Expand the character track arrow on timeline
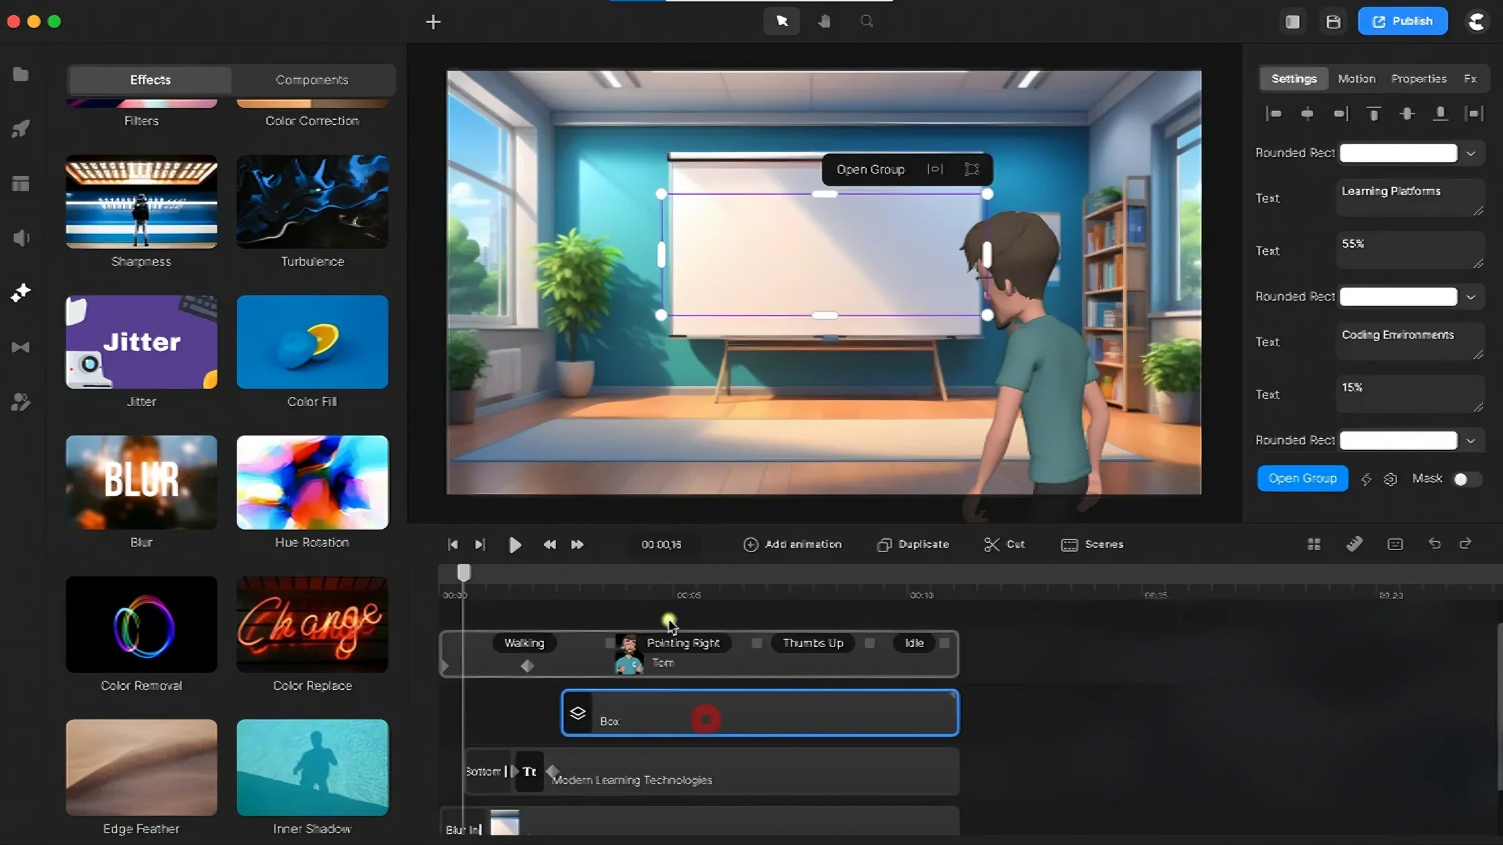Viewport: 1503px width, 845px height. coord(445,667)
